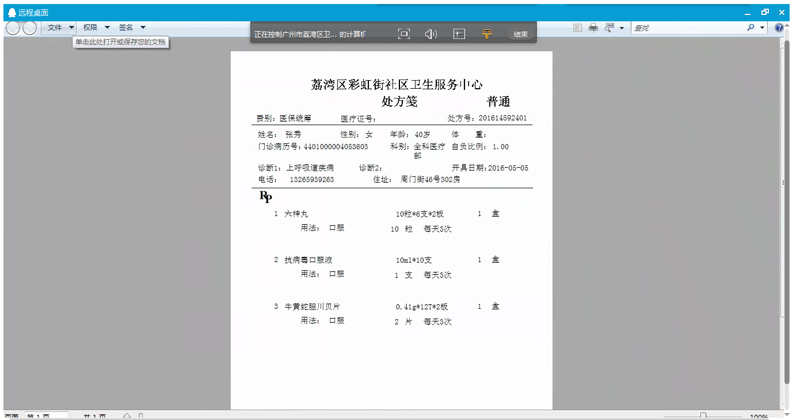Click specification 0.41g*12T*2板
The width and height of the screenshot is (804, 420).
(422, 307)
